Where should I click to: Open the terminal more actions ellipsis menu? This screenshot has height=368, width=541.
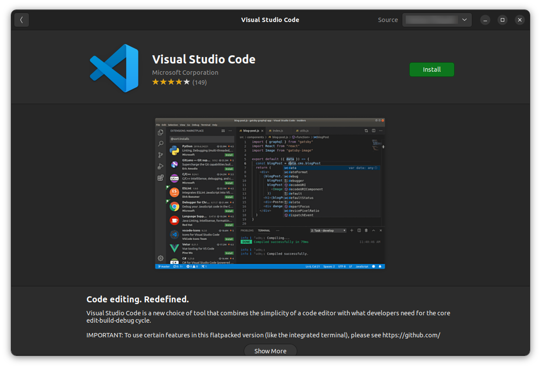point(278,231)
